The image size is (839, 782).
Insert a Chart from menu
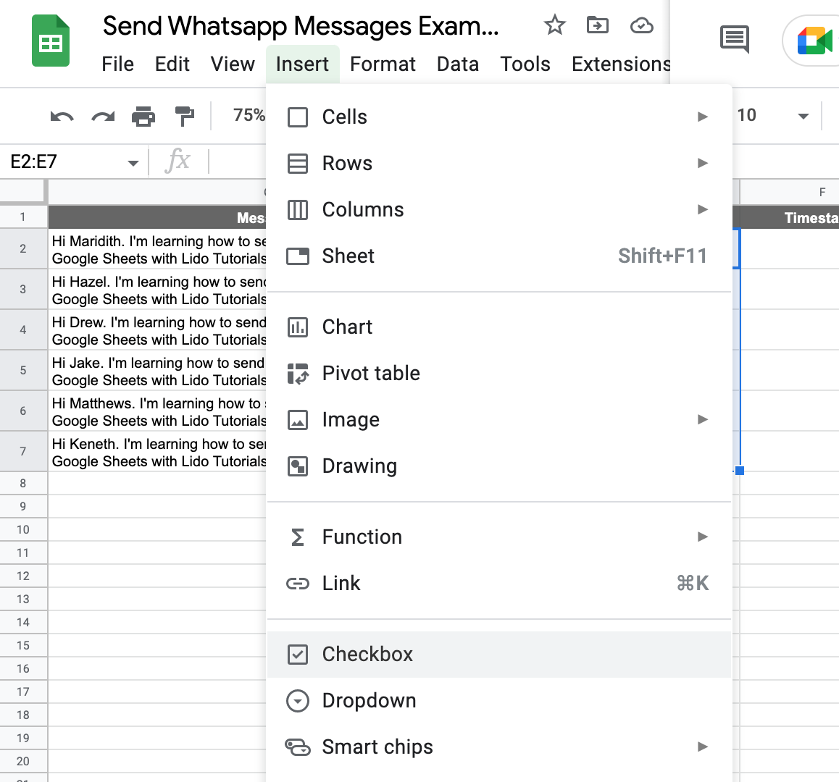pyautogui.click(x=347, y=327)
